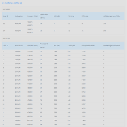Viewport: 127px width, 127px height.
Task: Click the PLC (MHz) column header
Action: click(71, 16)
